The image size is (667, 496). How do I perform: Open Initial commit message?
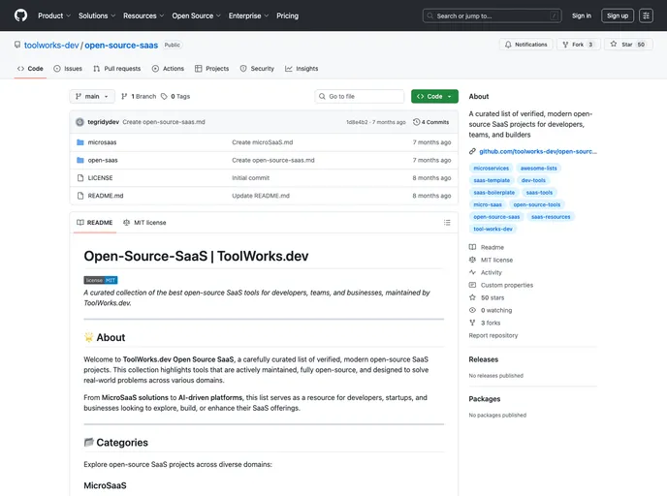[250, 178]
